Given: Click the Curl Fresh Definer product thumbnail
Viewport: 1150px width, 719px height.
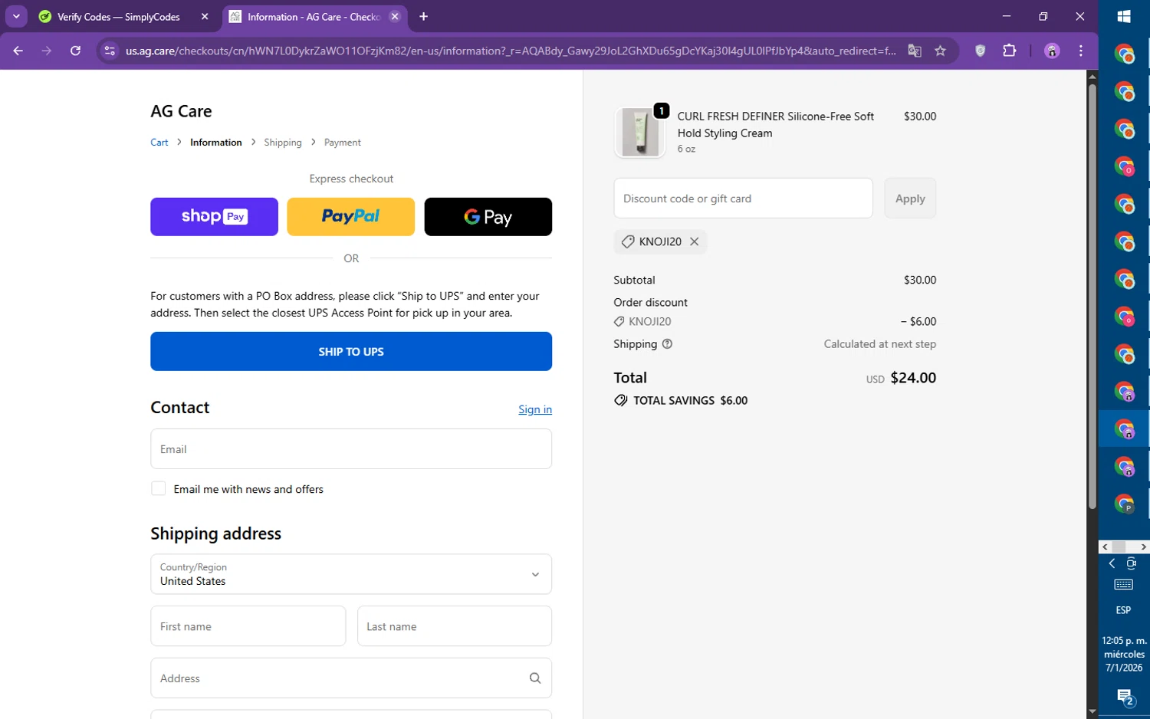Looking at the screenshot, I should (x=639, y=133).
